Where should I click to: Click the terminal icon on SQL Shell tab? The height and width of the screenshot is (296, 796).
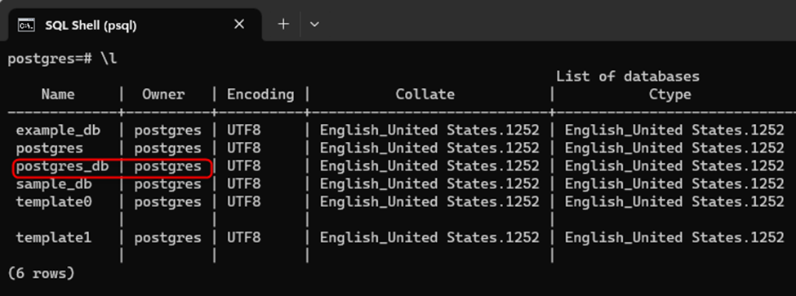(26, 24)
